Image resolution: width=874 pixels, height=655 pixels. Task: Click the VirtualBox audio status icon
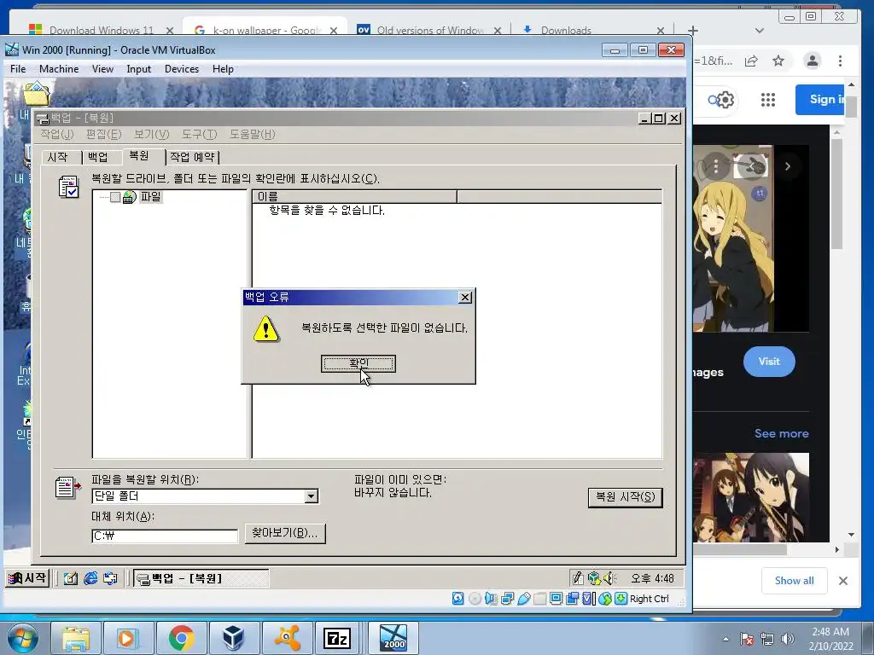[491, 599]
